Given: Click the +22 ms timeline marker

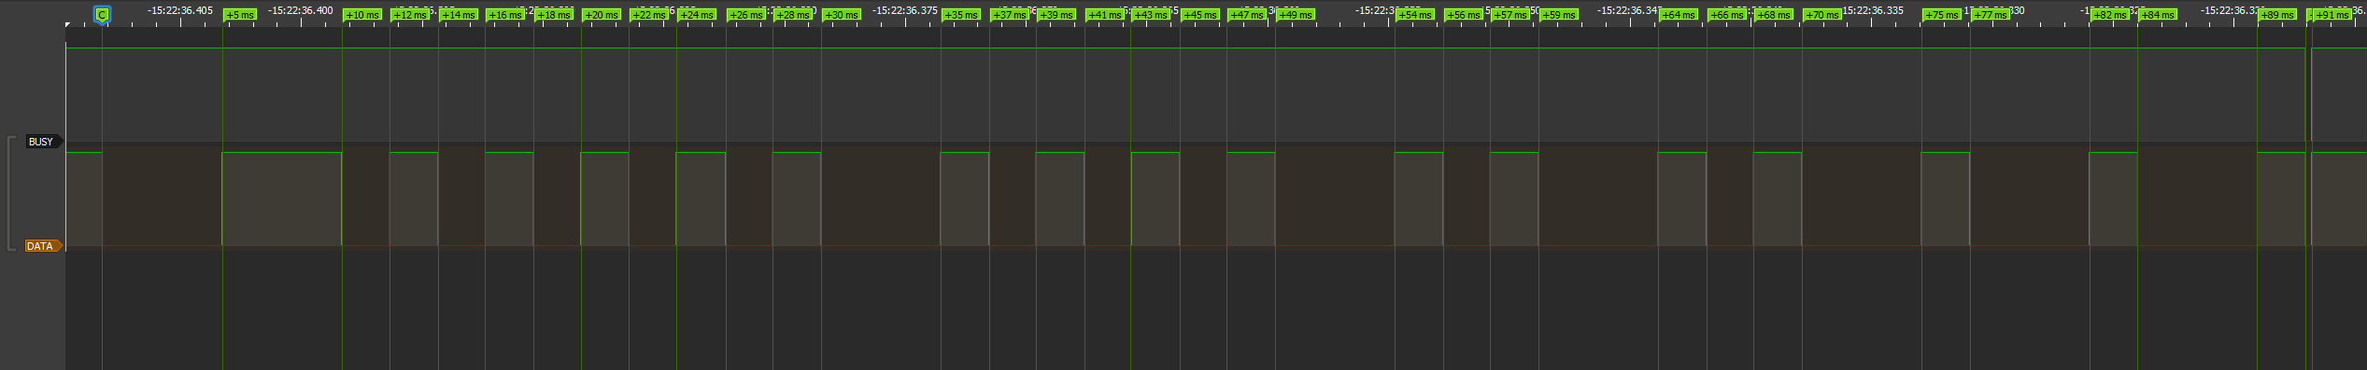Looking at the screenshot, I should [x=649, y=15].
